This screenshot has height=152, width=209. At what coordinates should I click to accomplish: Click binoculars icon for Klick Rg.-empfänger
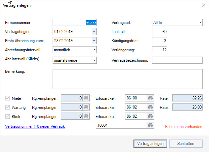pos(86,116)
